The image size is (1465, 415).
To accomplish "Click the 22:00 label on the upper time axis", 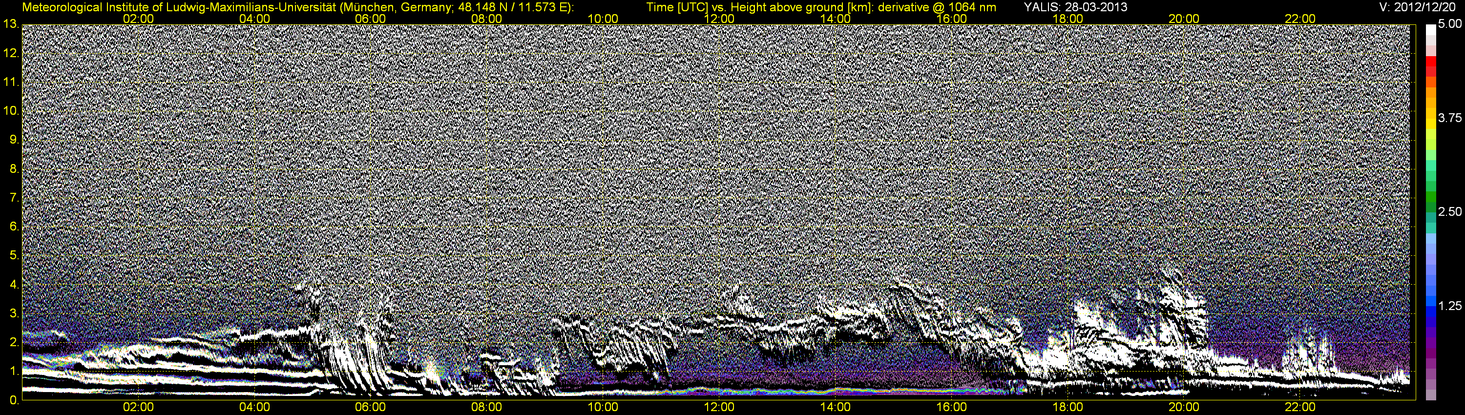I will tap(1300, 19).
